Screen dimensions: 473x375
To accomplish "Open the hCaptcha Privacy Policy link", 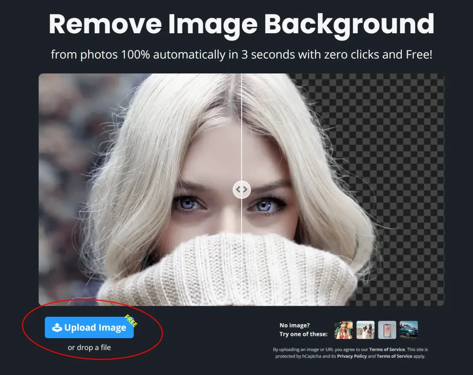I will pyautogui.click(x=352, y=357).
